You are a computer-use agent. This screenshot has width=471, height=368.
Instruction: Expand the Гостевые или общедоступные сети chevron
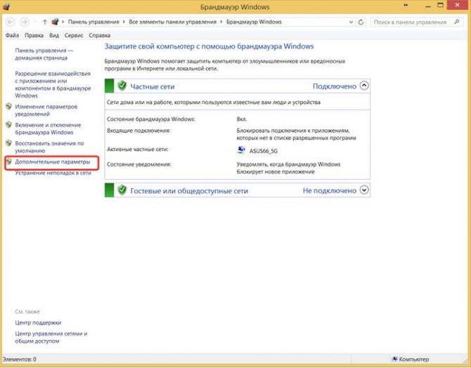click(363, 190)
